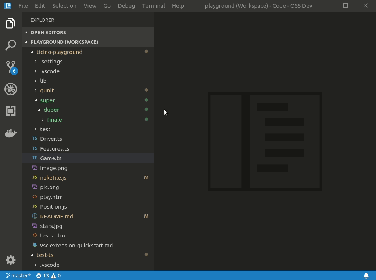Open the Terminal menu
Screen dimensions: 376x280
[153, 5]
